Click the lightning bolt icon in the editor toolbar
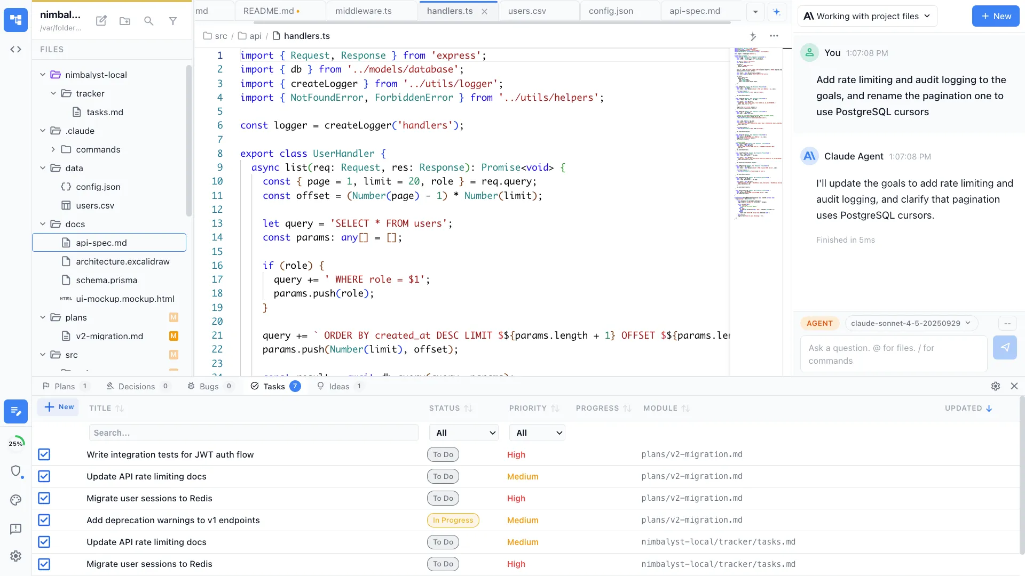Viewport: 1025px width, 576px height. (753, 36)
